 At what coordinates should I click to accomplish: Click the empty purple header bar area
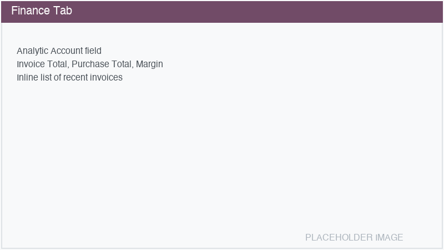[x=250, y=11]
